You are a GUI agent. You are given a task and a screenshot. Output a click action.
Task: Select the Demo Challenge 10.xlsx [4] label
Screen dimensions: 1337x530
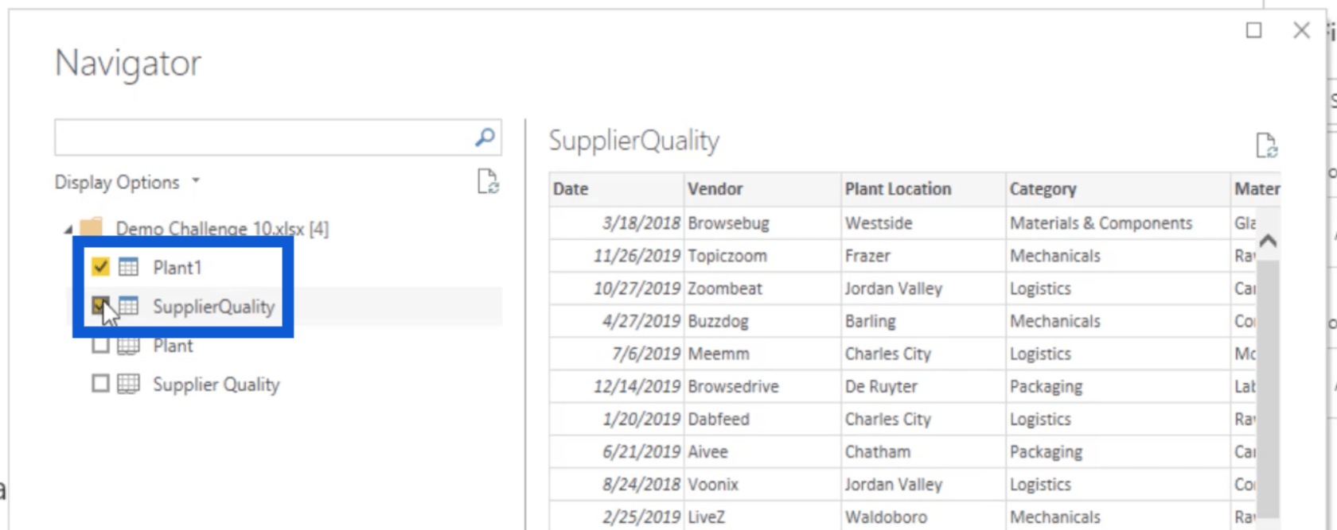[x=222, y=229]
